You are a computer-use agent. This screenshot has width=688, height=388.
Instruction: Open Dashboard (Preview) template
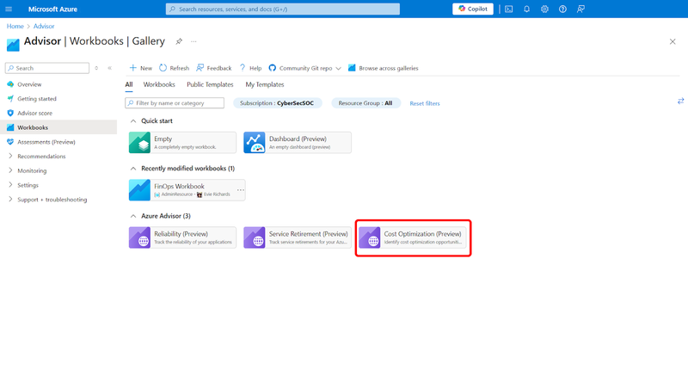[298, 143]
